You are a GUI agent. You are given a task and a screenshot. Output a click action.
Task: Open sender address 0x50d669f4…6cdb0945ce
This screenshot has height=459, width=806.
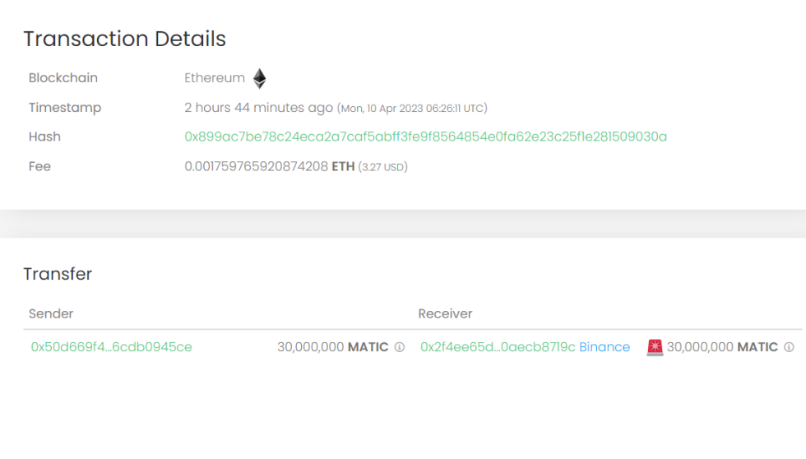tap(111, 347)
